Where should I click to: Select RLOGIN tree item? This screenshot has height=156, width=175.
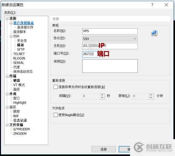tap(19, 58)
